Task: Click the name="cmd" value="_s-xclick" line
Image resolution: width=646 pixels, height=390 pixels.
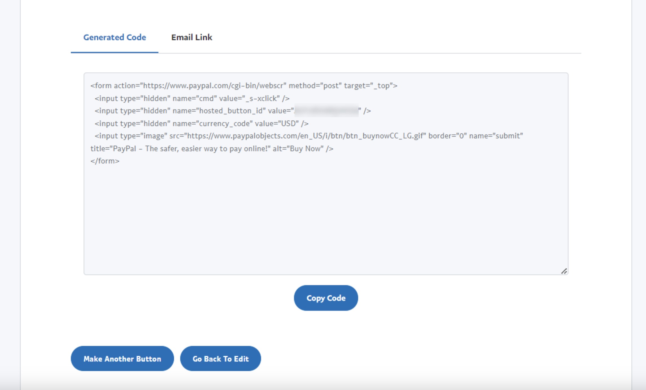Action: click(192, 98)
